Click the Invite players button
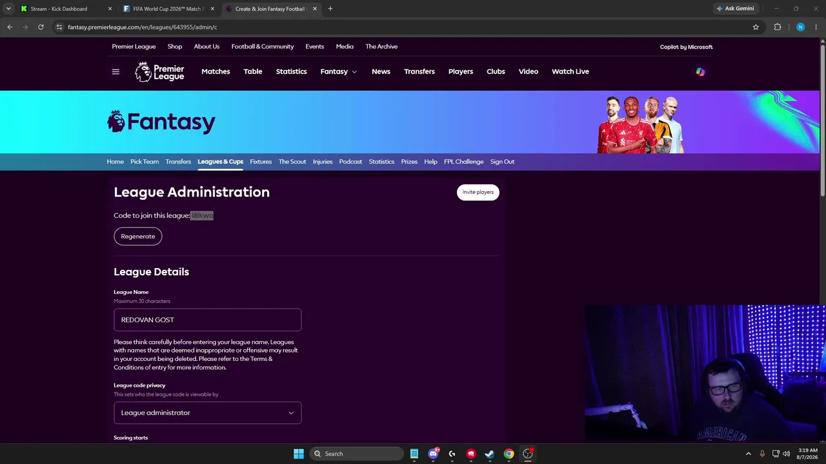Image resolution: width=826 pixels, height=464 pixels. pyautogui.click(x=478, y=192)
